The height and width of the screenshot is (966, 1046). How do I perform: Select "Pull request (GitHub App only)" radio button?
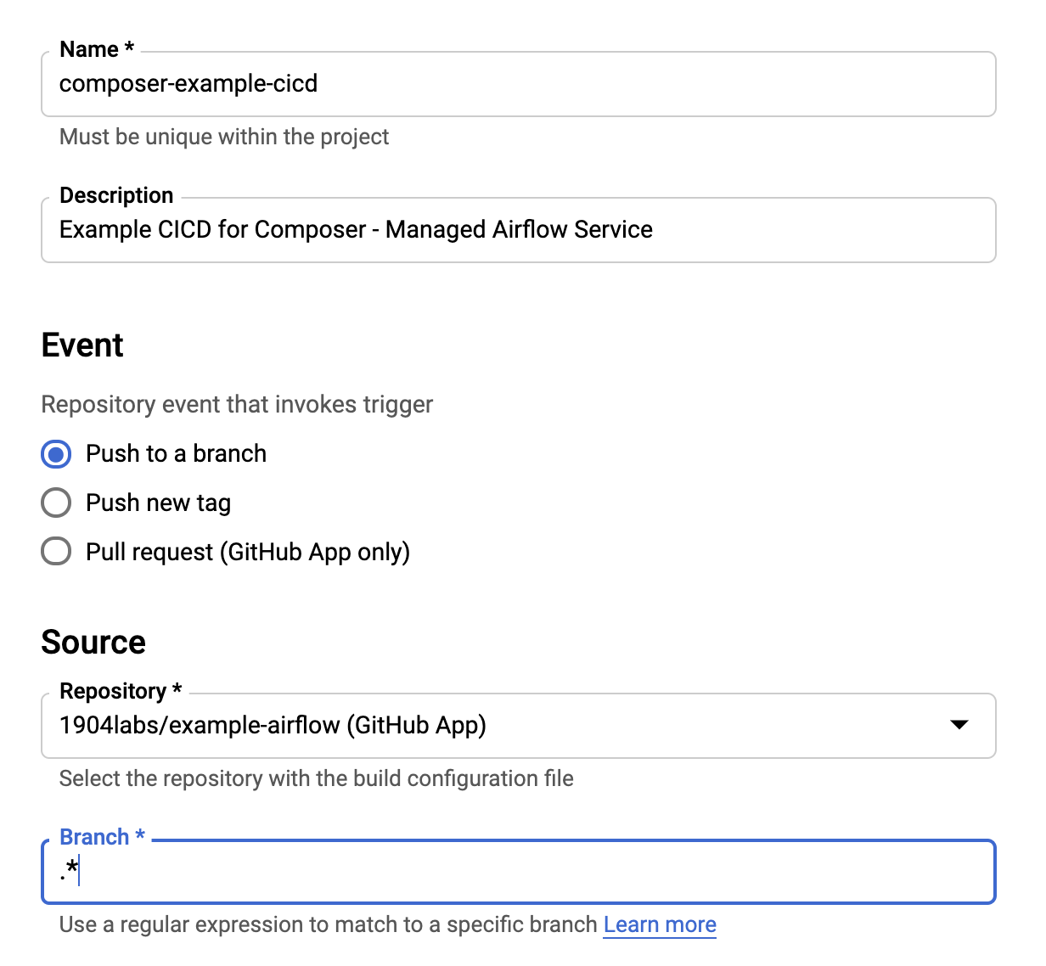56,553
